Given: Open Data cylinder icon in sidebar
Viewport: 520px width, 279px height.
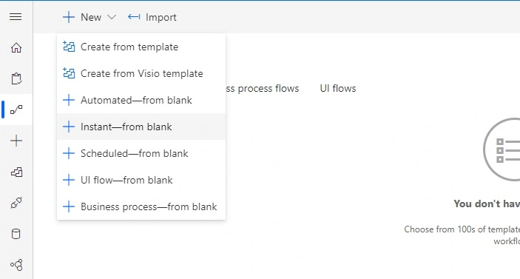Looking at the screenshot, I should [16, 234].
